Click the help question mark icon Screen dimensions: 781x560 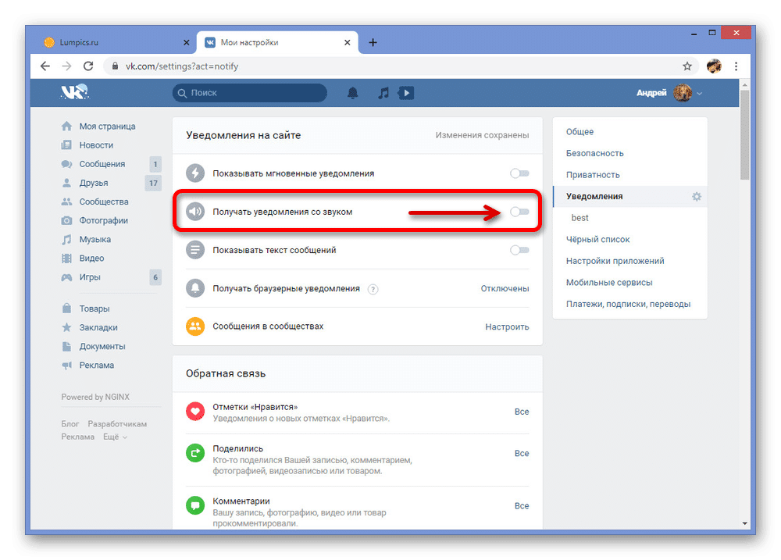coord(373,289)
